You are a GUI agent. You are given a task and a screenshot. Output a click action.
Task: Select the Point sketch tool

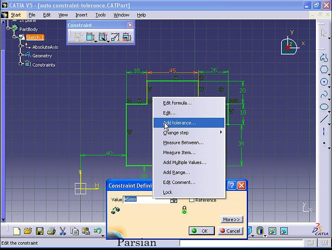click(324, 143)
